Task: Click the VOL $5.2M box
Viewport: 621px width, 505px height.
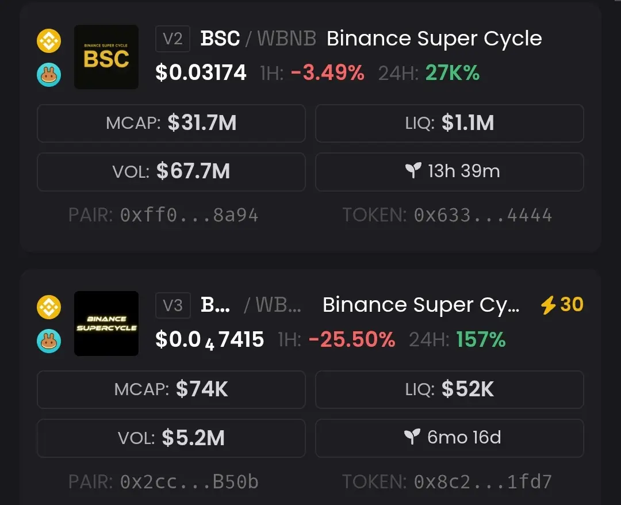Action: click(171, 438)
